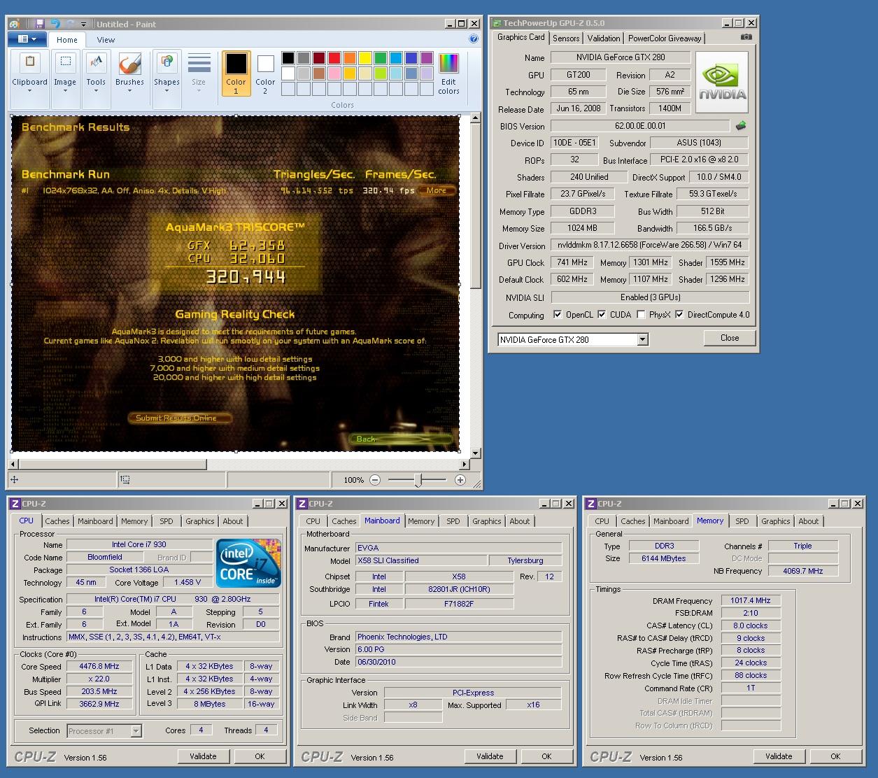
Task: Click the zoom in plus button in Paint
Action: [x=460, y=480]
